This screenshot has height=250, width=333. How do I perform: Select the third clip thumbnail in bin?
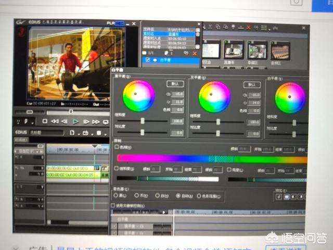(257, 51)
